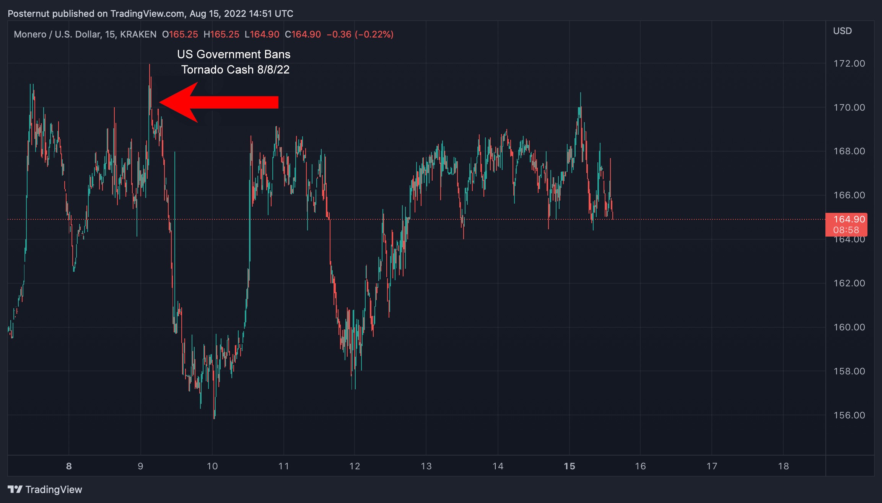
Task: Click date 10 on the time axis
Action: tap(212, 466)
